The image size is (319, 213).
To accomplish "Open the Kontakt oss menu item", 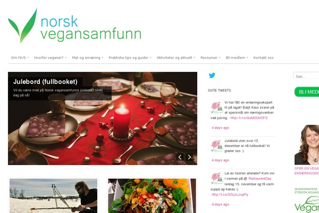I will [263, 58].
